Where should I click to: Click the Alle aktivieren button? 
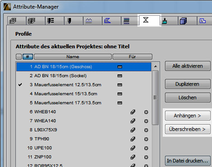point(188,66)
